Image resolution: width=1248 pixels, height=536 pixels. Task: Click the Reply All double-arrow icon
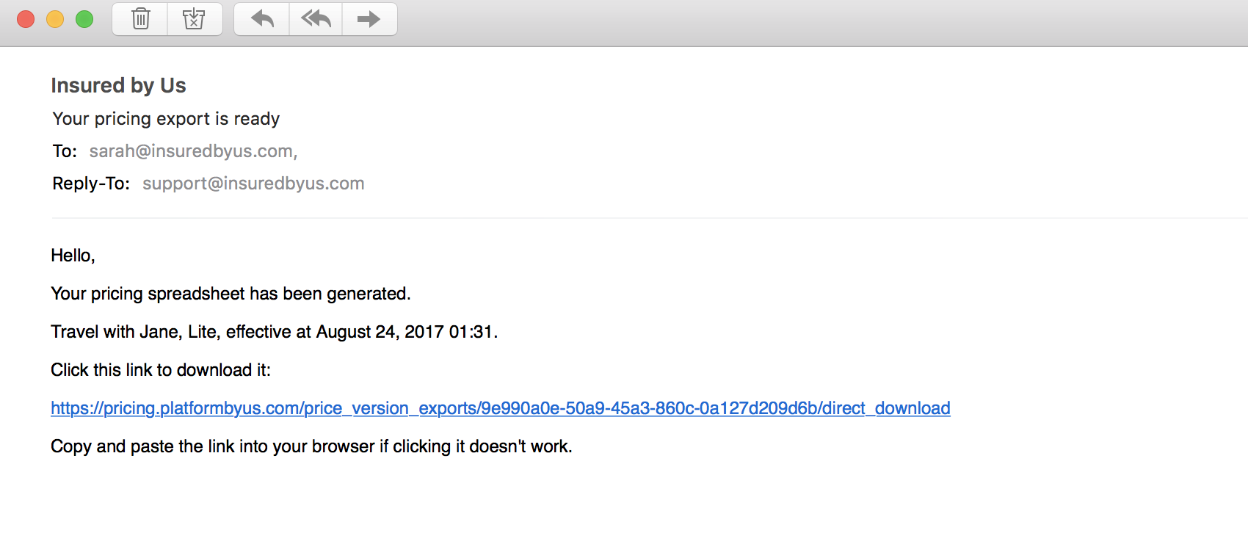coord(316,19)
